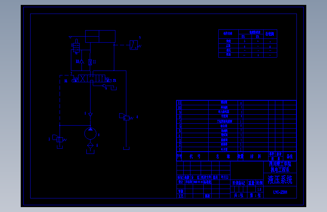Click the 电力继电器 part name in row 9
This screenshot has width=327, height=212.
coord(224,112)
